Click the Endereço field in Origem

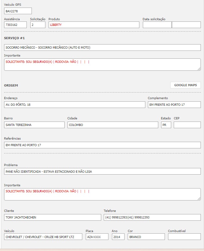click(74, 105)
